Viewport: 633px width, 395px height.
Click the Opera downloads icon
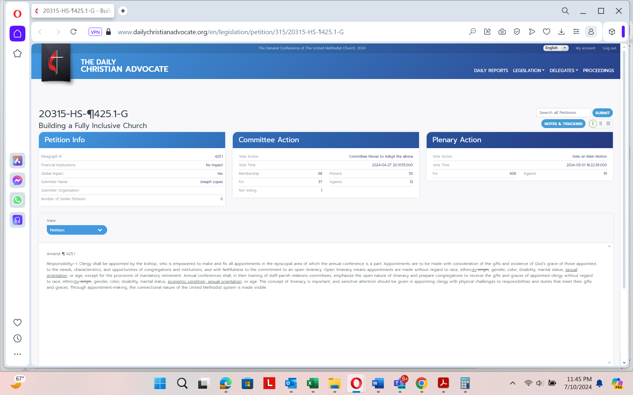click(561, 32)
